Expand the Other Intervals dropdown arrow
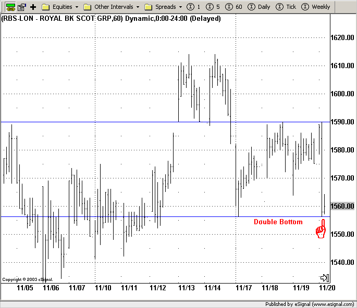The height and width of the screenshot is (308, 357). tap(138, 7)
